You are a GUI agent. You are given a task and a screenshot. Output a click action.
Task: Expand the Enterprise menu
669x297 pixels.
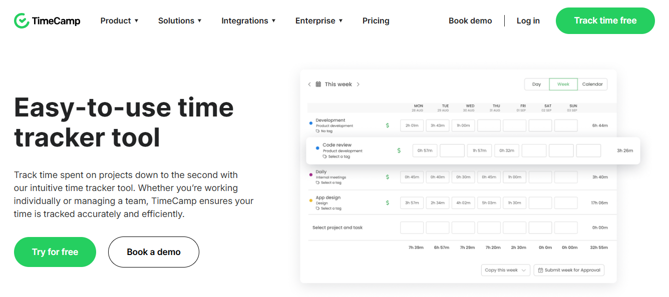(319, 20)
